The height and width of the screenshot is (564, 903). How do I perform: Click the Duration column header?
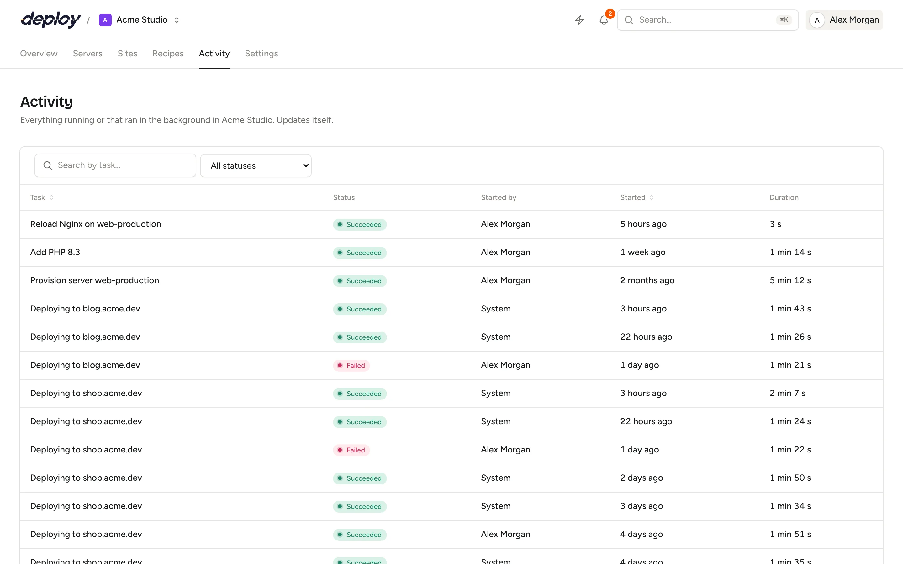pos(784,197)
